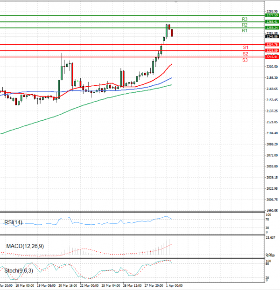Viewport: 280px width, 290px height.
Task: Click the 20 Mar 16:00 time label
Action: [68, 285]
